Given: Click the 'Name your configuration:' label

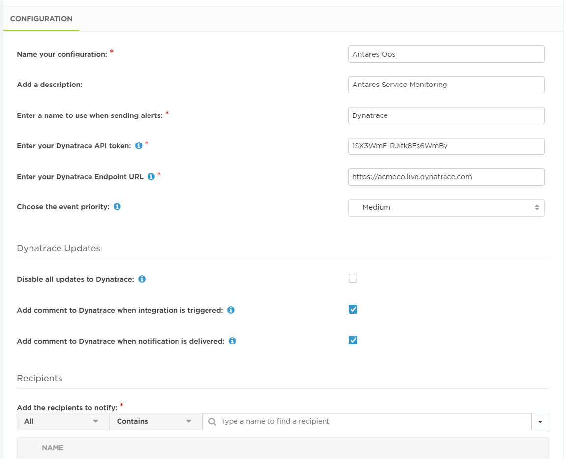Looking at the screenshot, I should pos(62,54).
